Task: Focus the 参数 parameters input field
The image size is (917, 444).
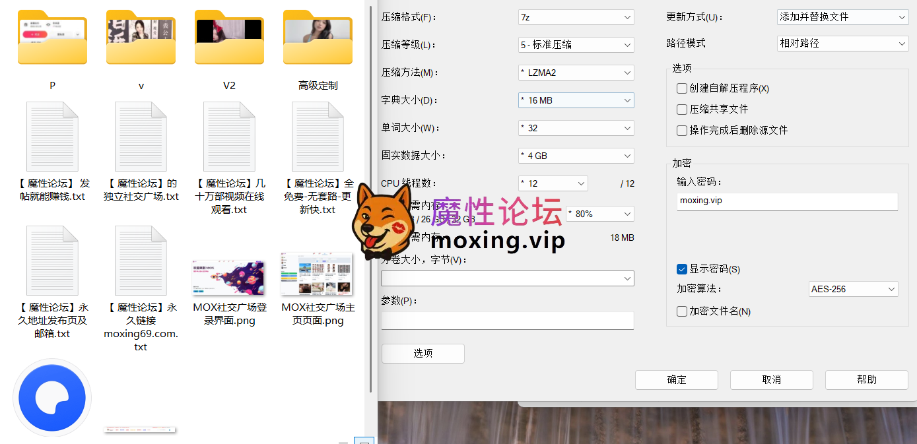Action: coord(507,321)
